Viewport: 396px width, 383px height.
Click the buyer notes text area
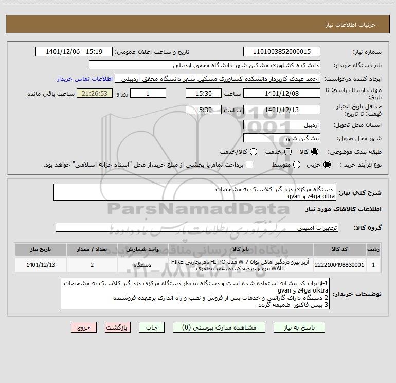tap(195, 294)
